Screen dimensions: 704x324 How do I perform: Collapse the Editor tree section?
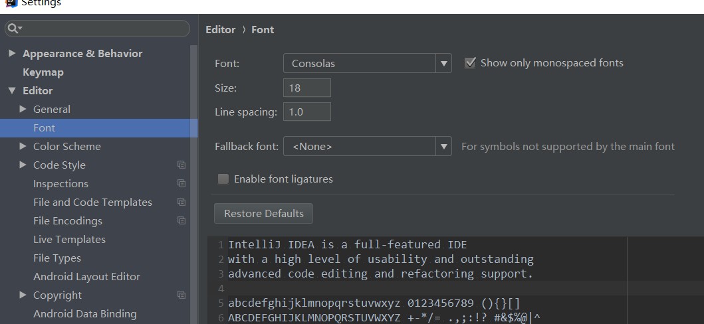12,90
